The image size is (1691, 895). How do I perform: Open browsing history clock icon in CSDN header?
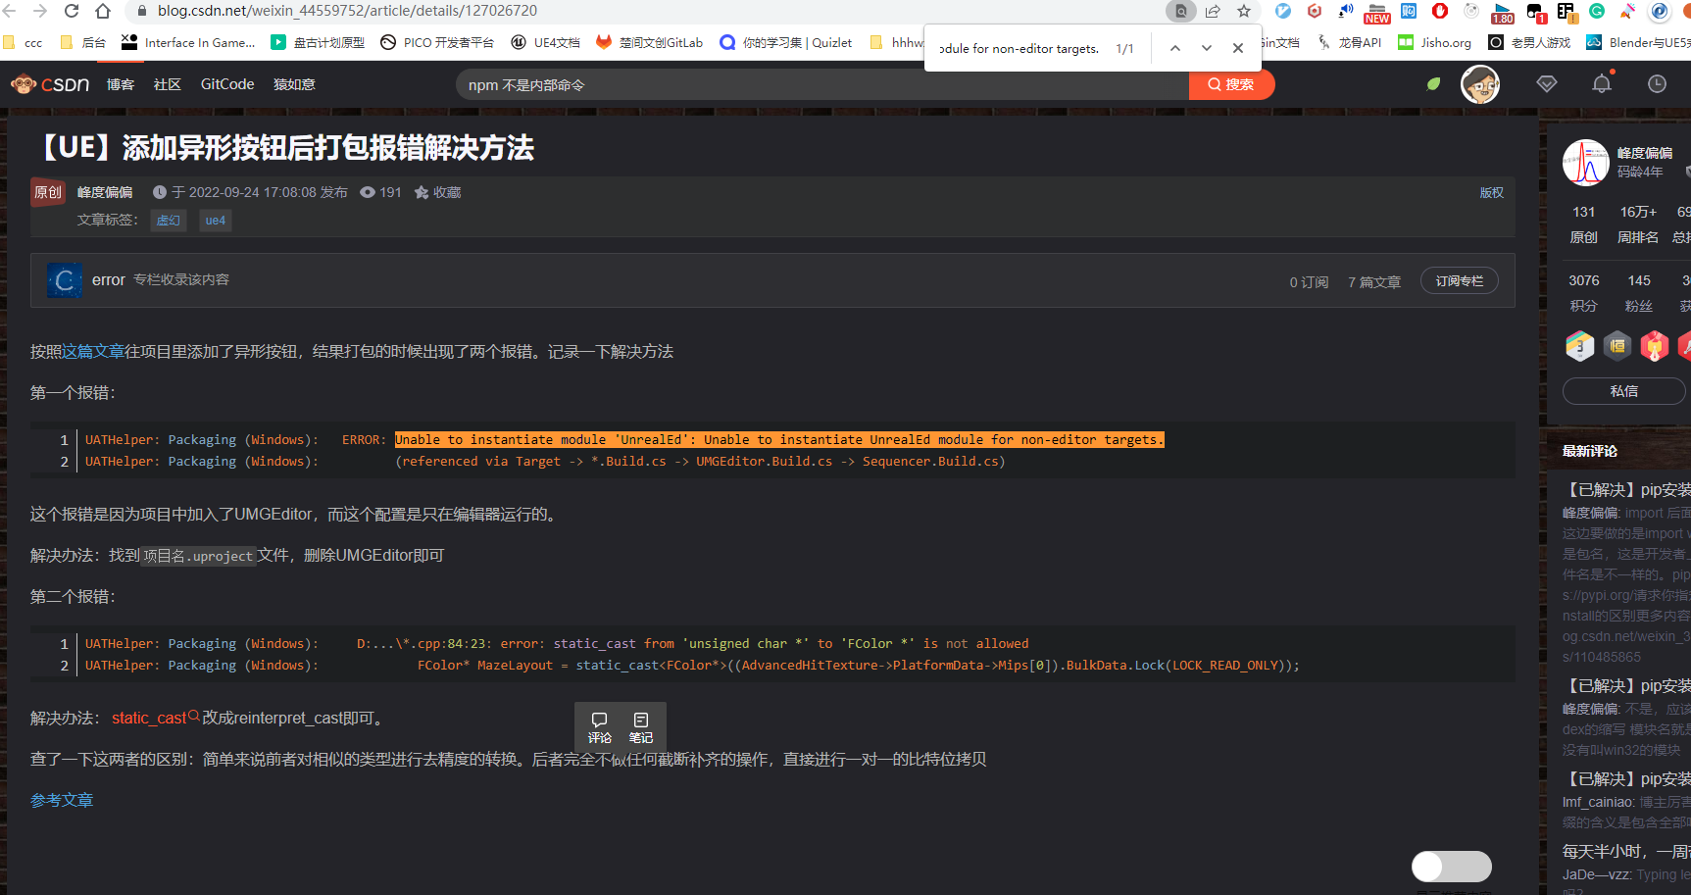[1657, 84]
